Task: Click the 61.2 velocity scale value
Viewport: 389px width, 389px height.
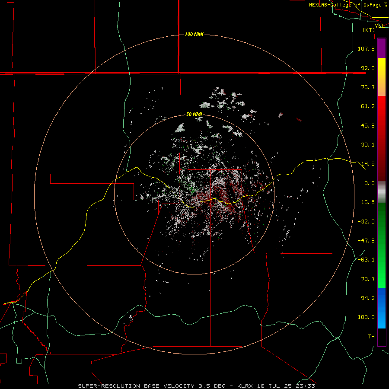Action: click(368, 106)
